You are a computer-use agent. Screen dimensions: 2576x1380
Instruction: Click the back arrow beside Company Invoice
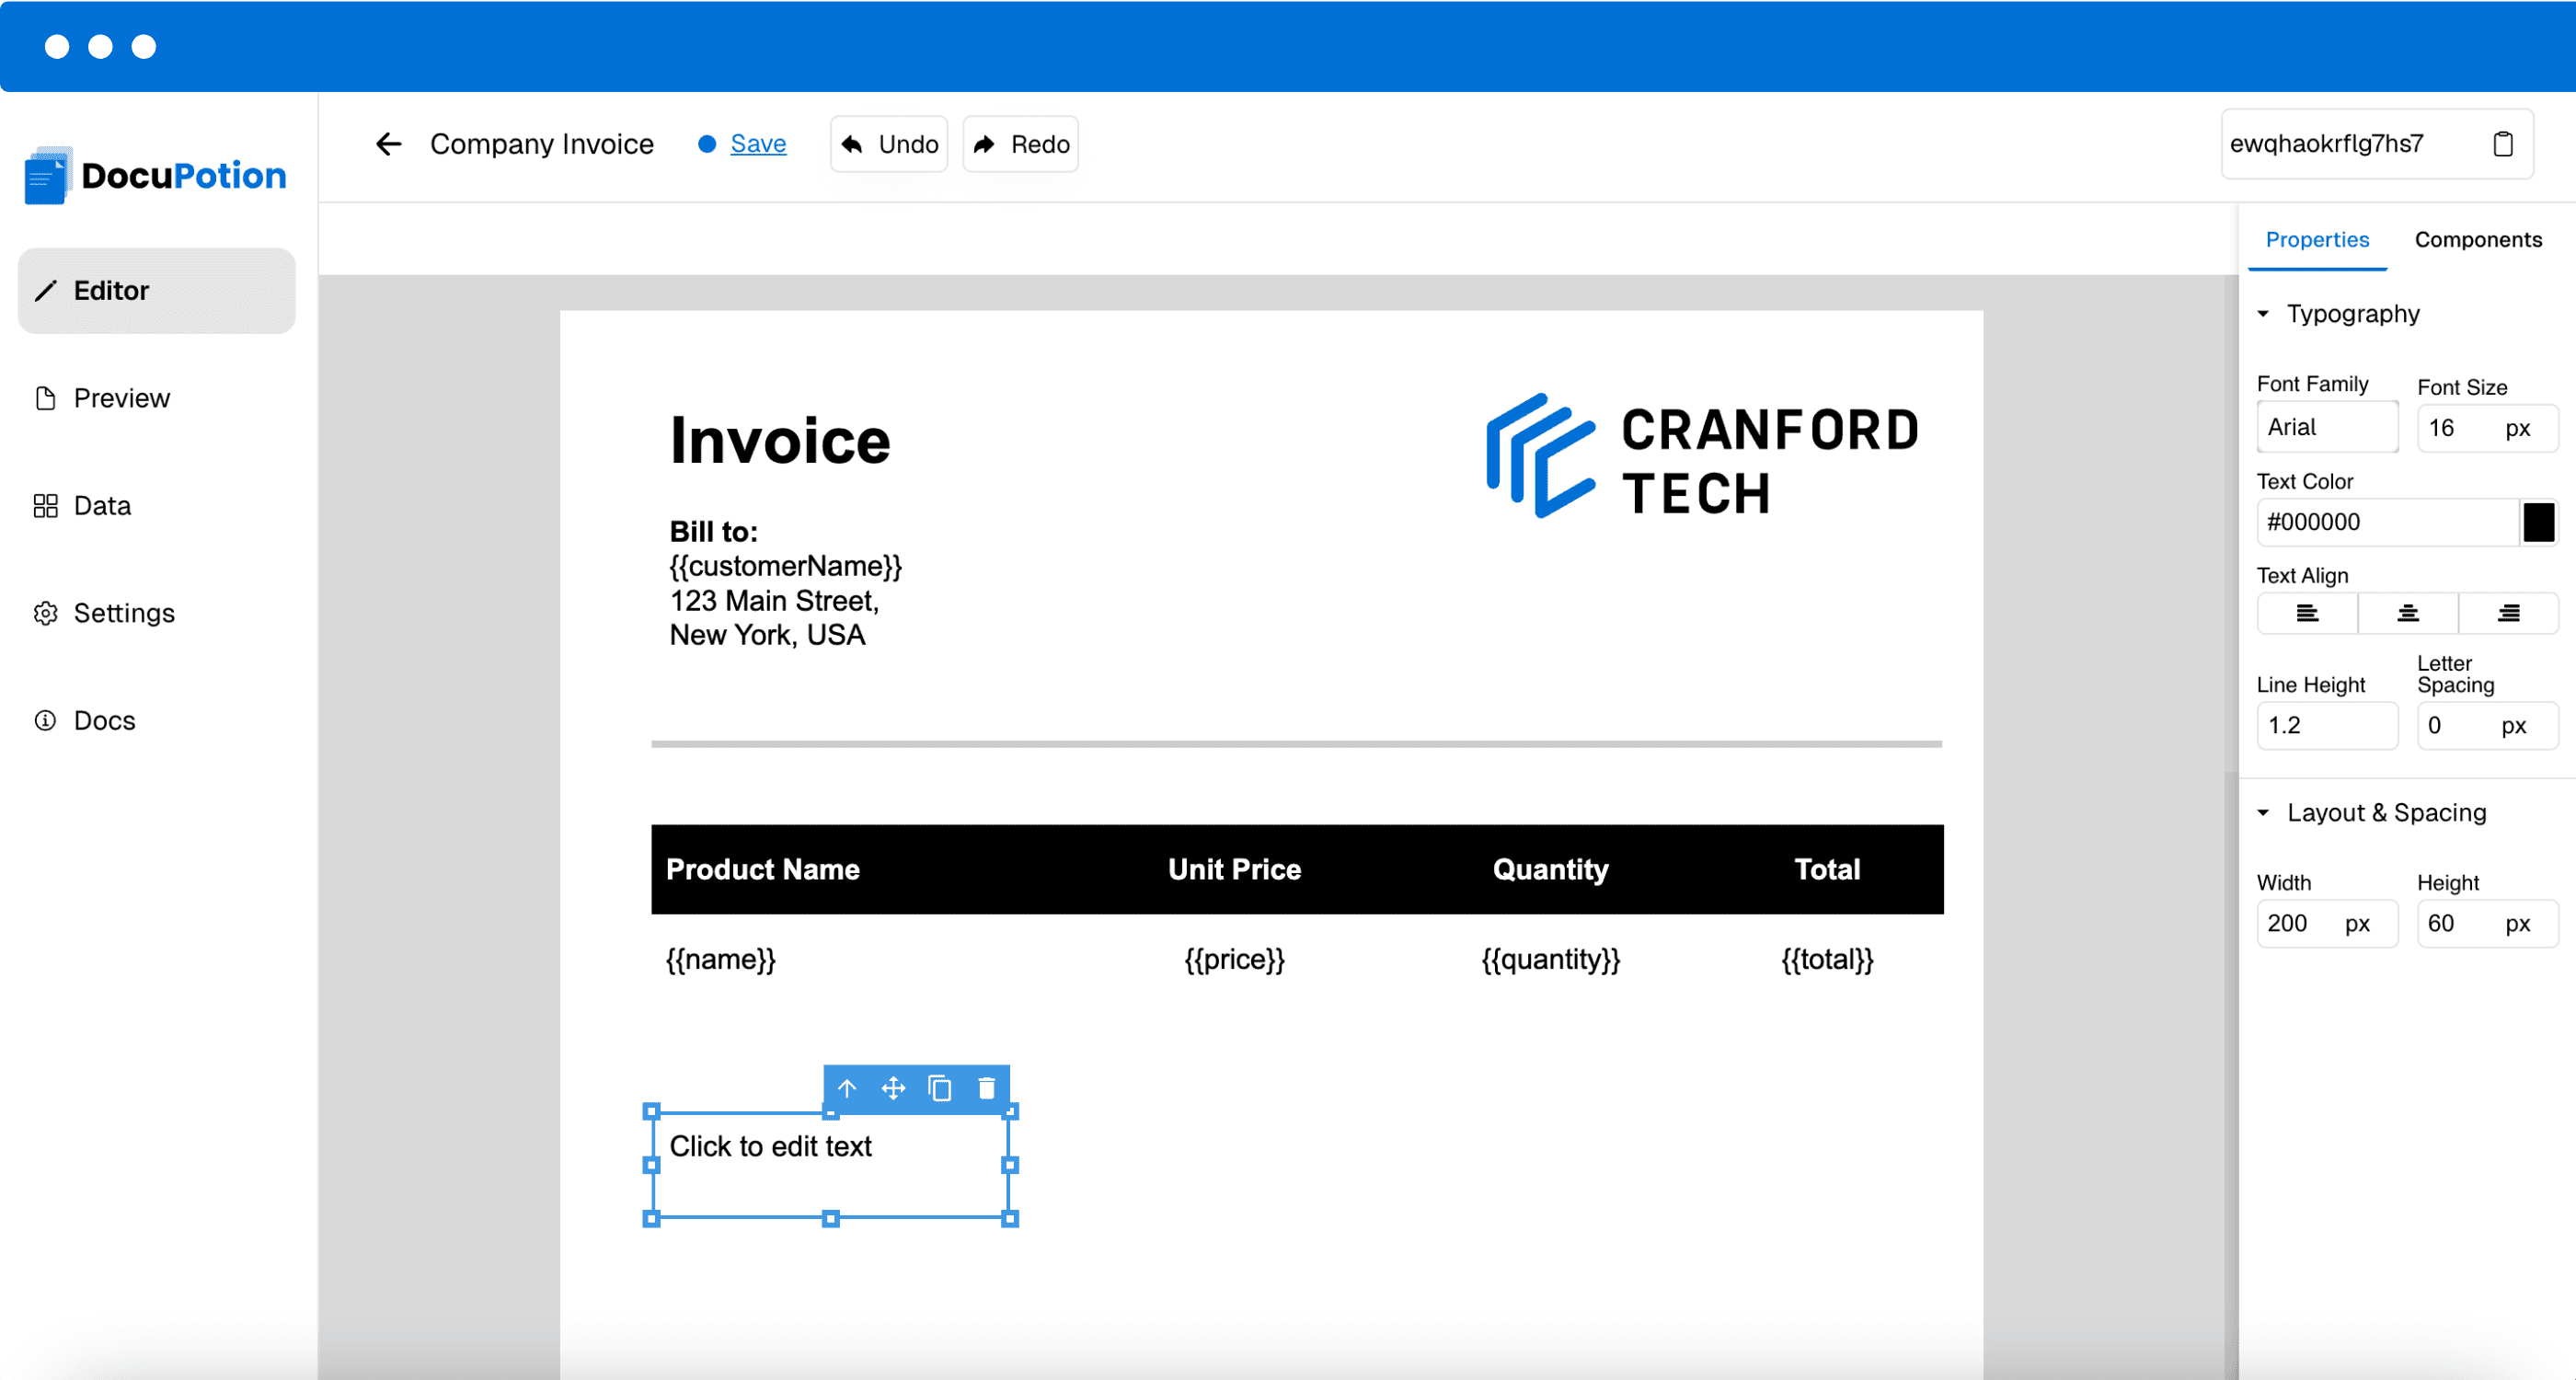click(388, 144)
